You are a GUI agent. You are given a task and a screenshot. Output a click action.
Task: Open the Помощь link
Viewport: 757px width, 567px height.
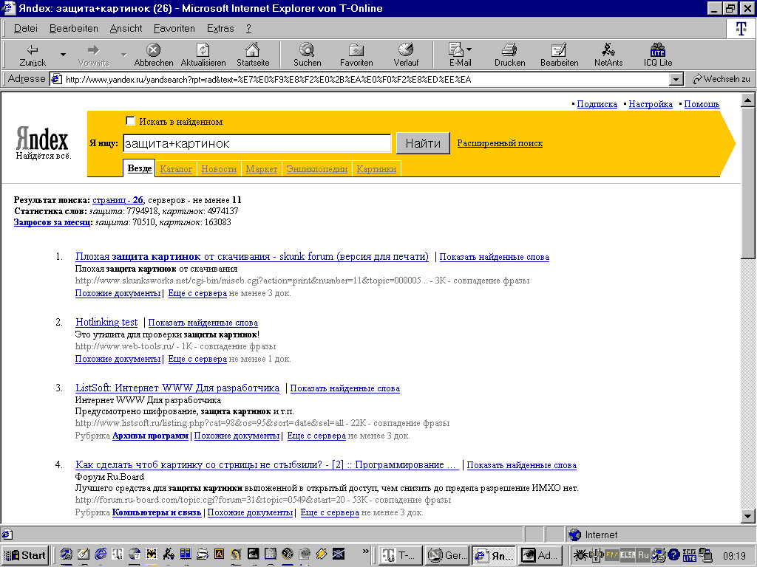(702, 103)
